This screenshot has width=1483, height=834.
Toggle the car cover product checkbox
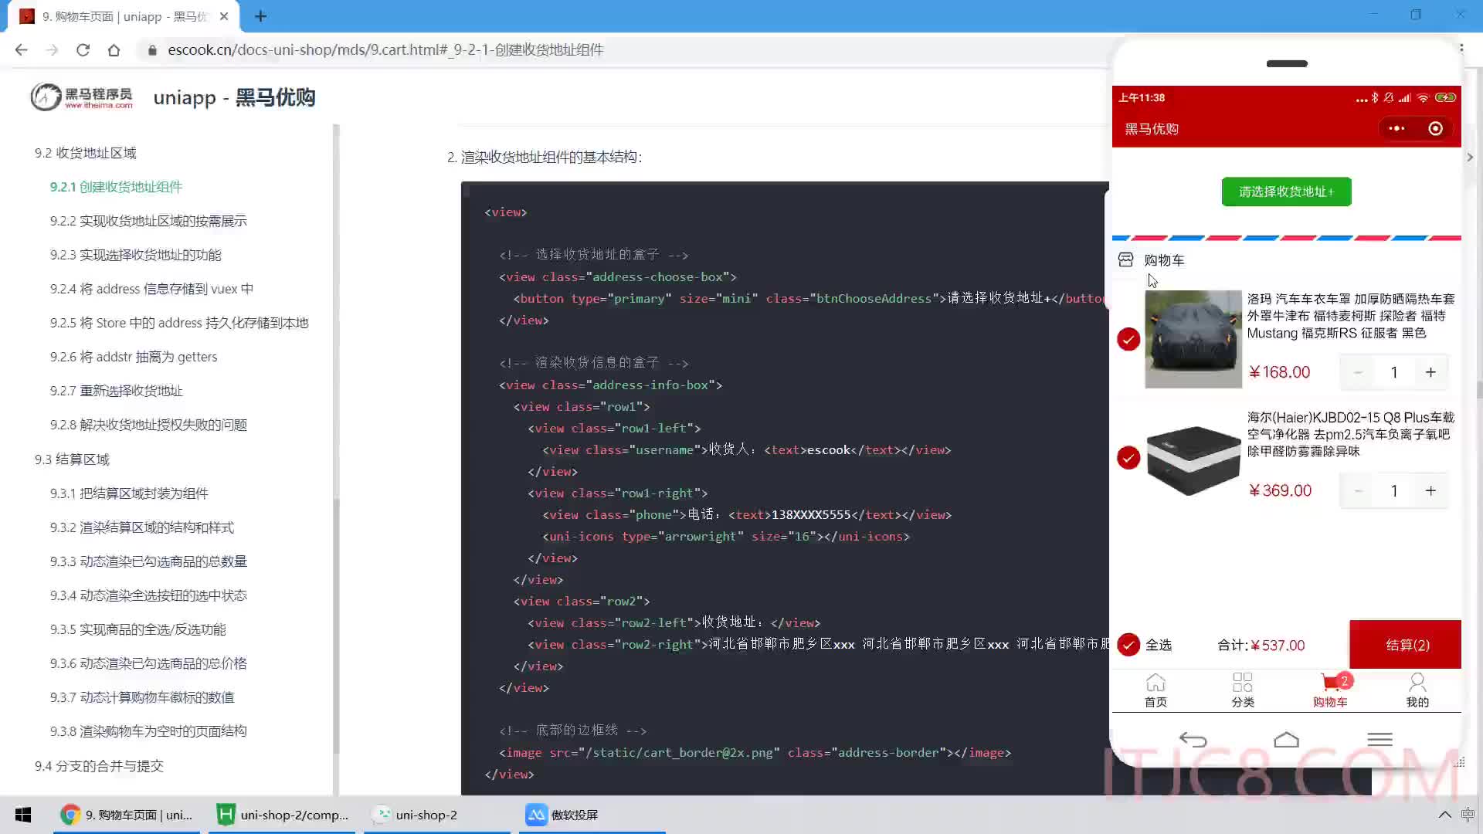tap(1128, 338)
